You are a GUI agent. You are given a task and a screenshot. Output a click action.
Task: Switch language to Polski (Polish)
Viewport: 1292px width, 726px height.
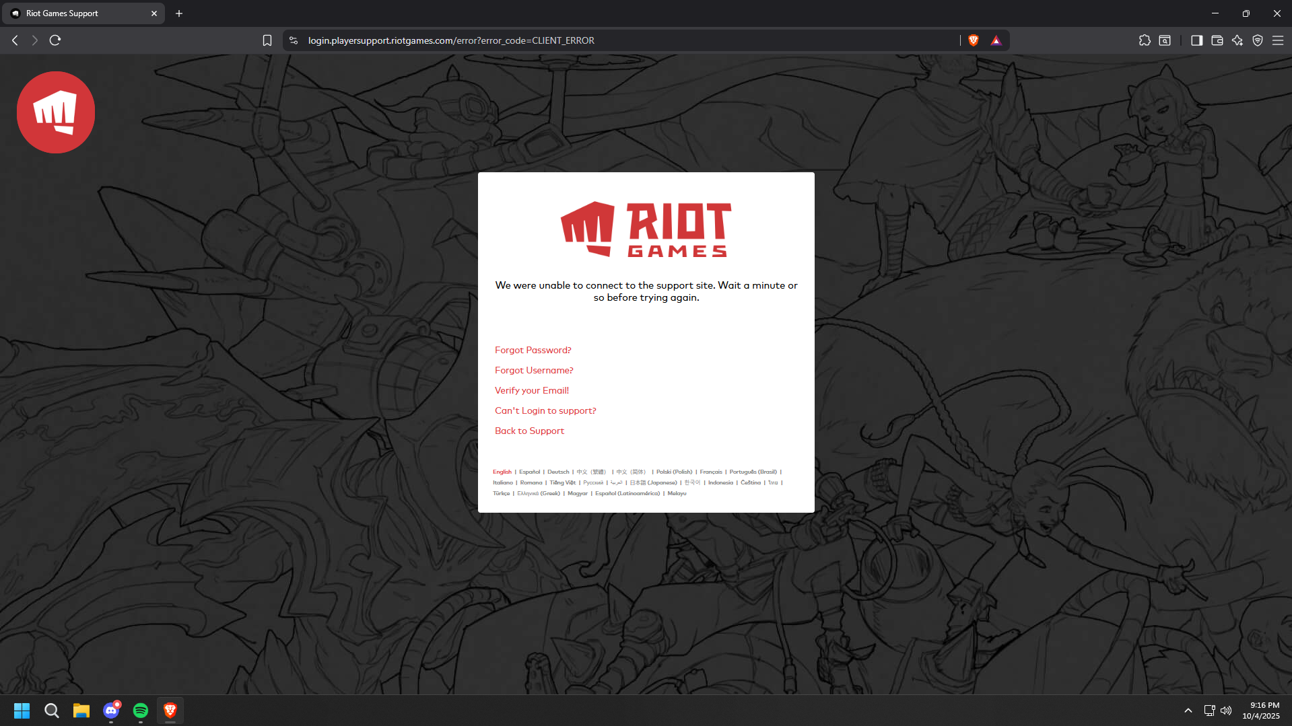674,472
